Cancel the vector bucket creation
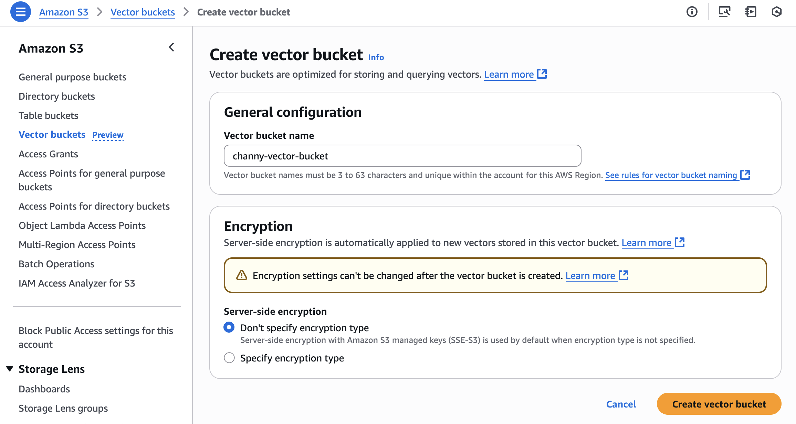Image resolution: width=796 pixels, height=424 pixels. pyautogui.click(x=621, y=404)
